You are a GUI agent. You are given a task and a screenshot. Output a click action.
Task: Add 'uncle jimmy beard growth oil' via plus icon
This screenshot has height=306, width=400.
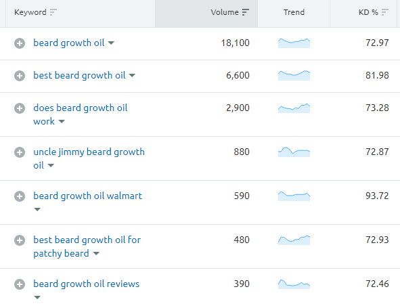pyautogui.click(x=20, y=152)
